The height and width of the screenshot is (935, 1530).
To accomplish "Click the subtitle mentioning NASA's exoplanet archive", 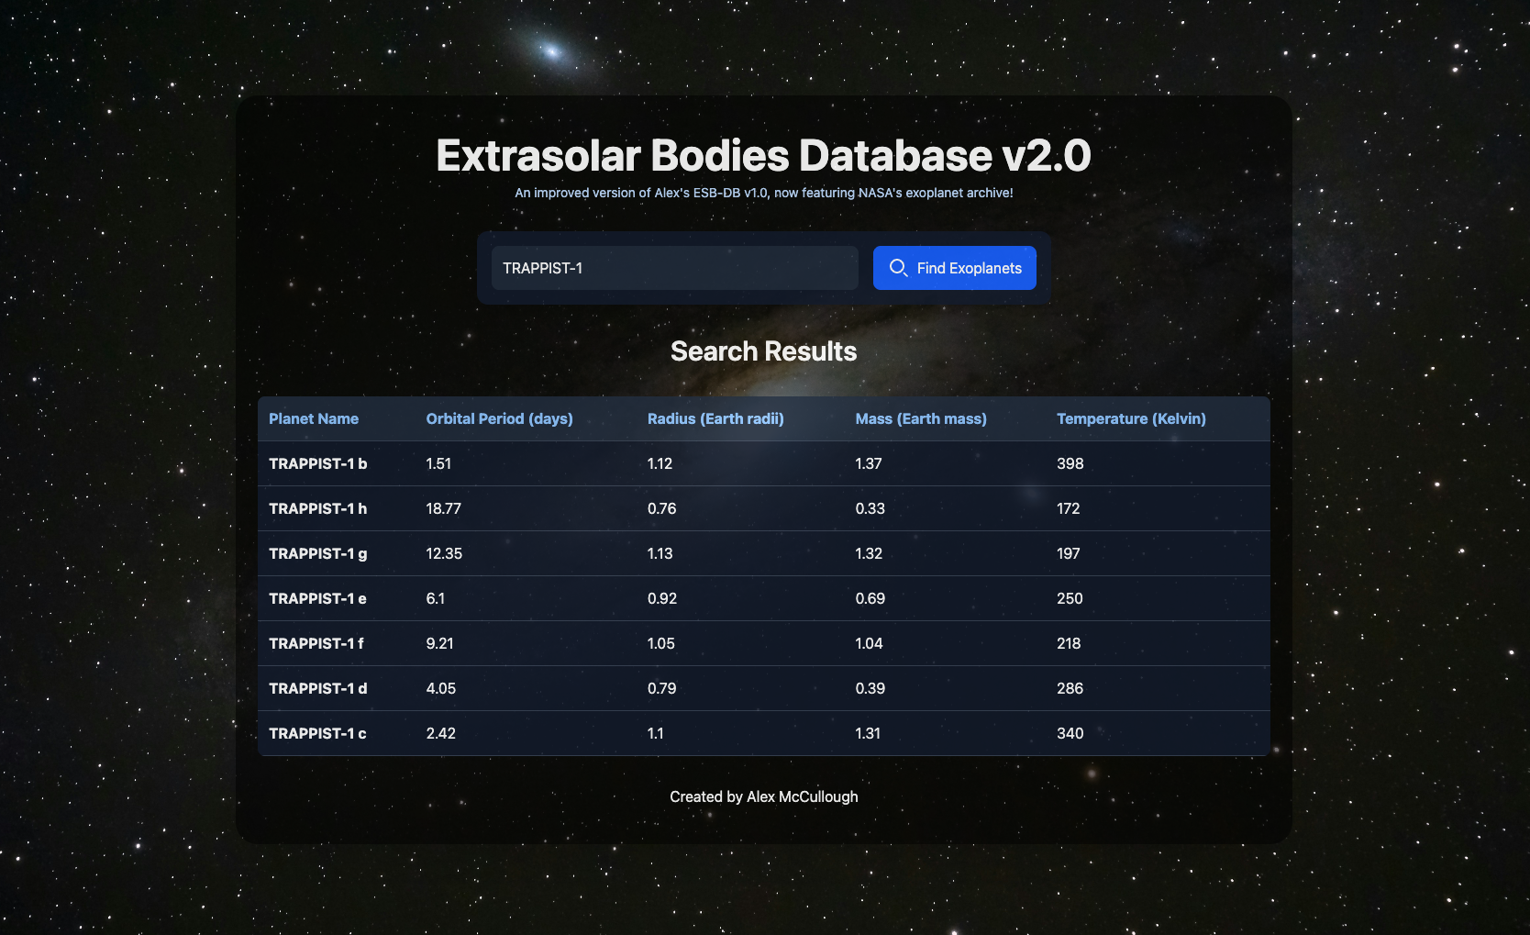I will (764, 193).
